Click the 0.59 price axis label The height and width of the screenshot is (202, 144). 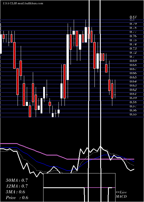pos(133,98)
